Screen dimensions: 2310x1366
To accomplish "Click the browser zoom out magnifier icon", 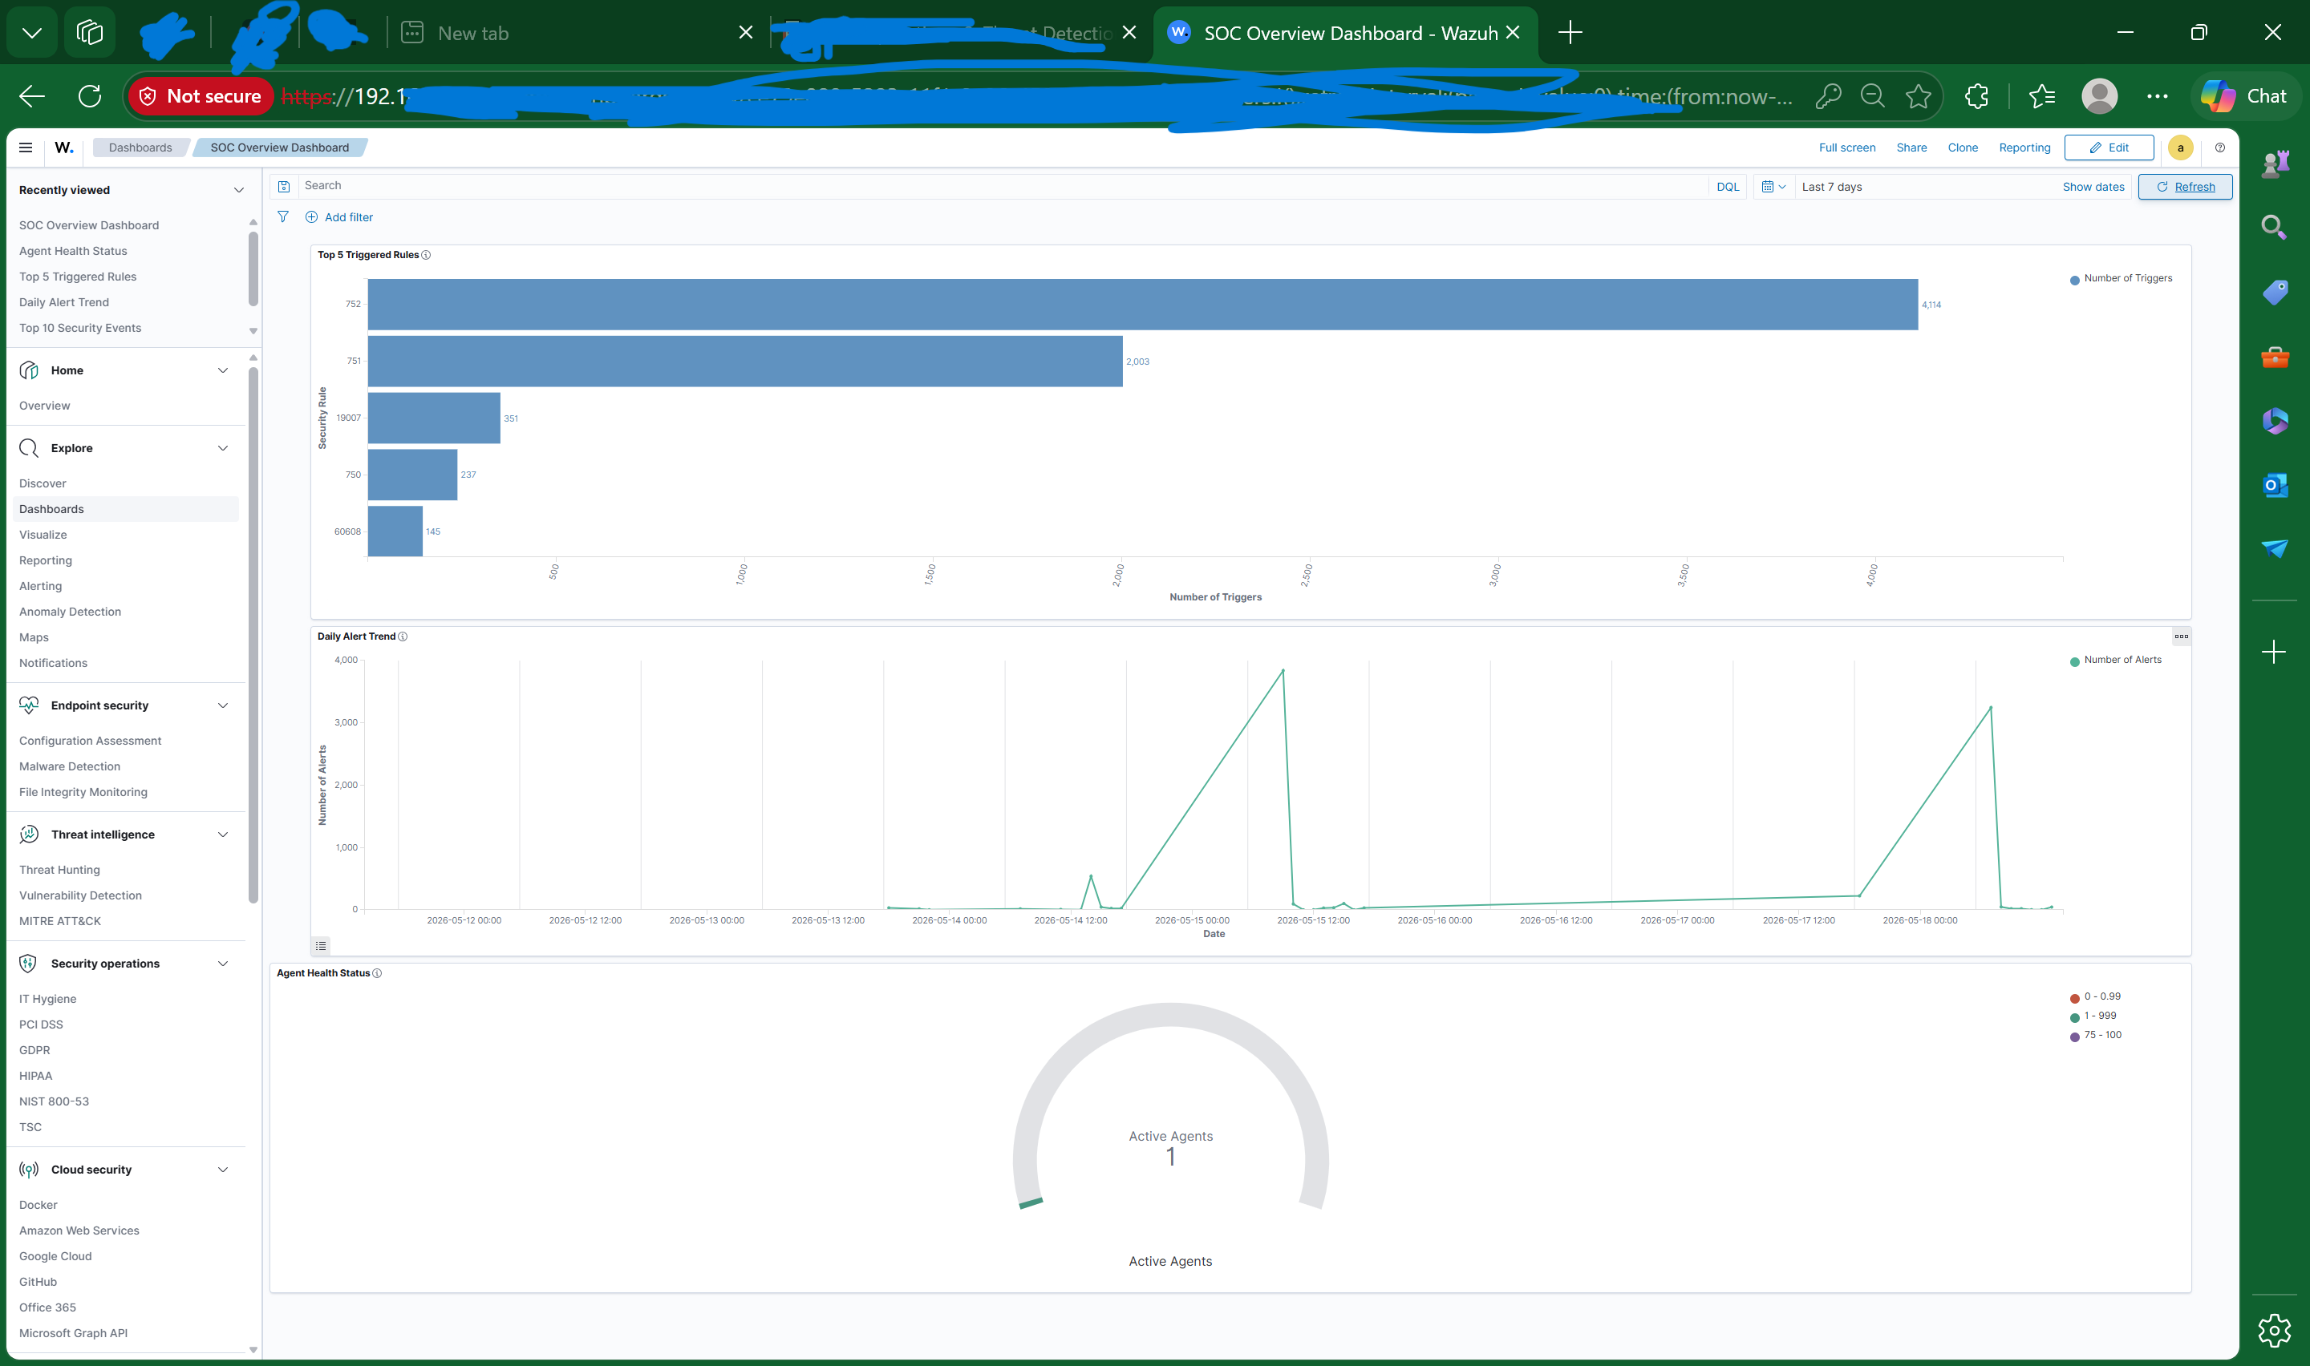I will click(1873, 95).
